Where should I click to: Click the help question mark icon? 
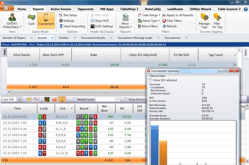click(245, 9)
